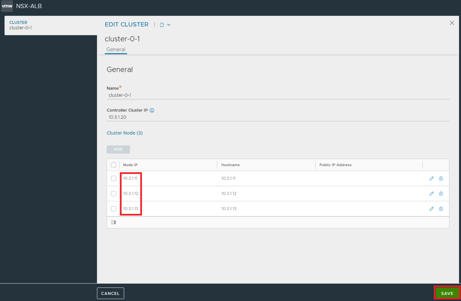Click Node IP cell 10.3.1.11
Screen dimensions: 461x301
coord(131,178)
